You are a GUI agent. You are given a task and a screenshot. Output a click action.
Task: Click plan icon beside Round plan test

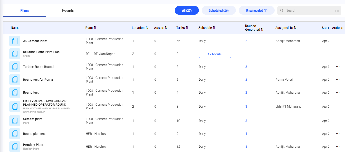(x=15, y=134)
